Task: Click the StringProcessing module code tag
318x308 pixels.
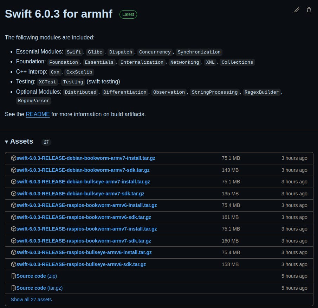Action: 215,92
